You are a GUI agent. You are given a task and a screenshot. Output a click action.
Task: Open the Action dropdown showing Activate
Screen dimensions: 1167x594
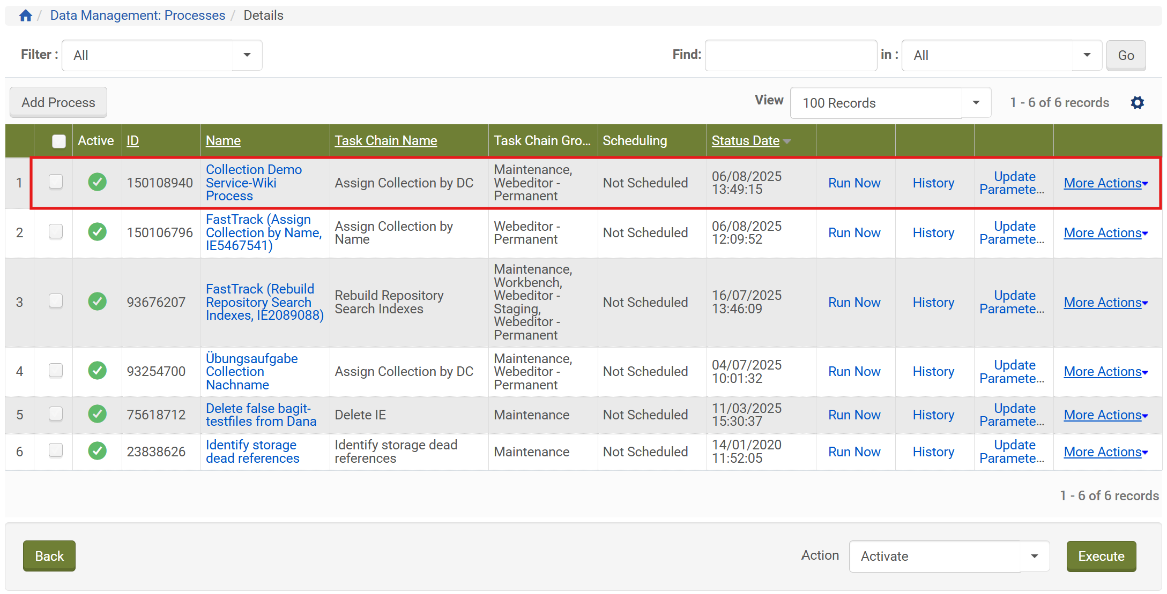point(948,556)
